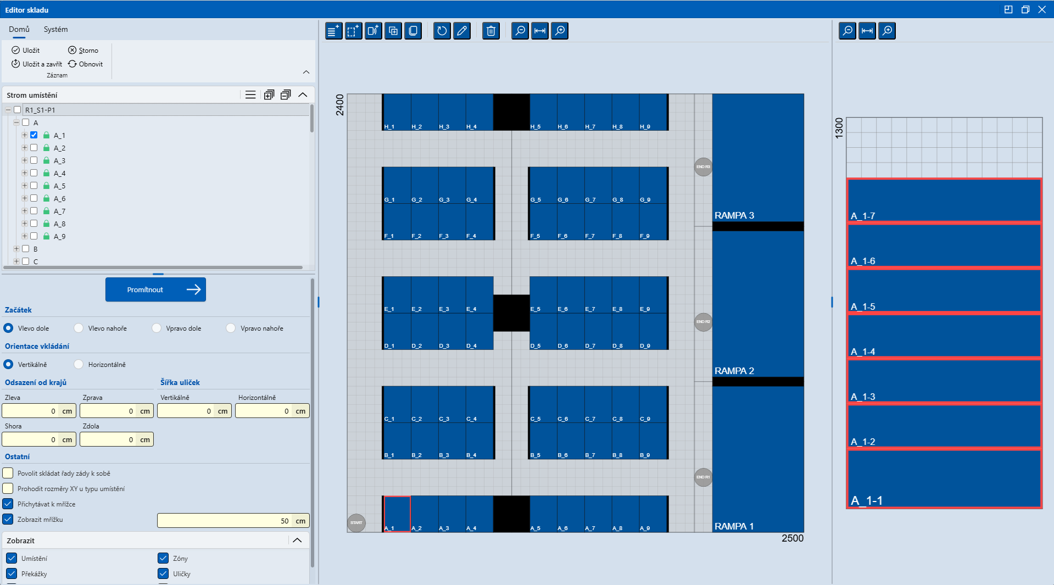Select the RAMPA 2 zone on plan

coord(758,304)
